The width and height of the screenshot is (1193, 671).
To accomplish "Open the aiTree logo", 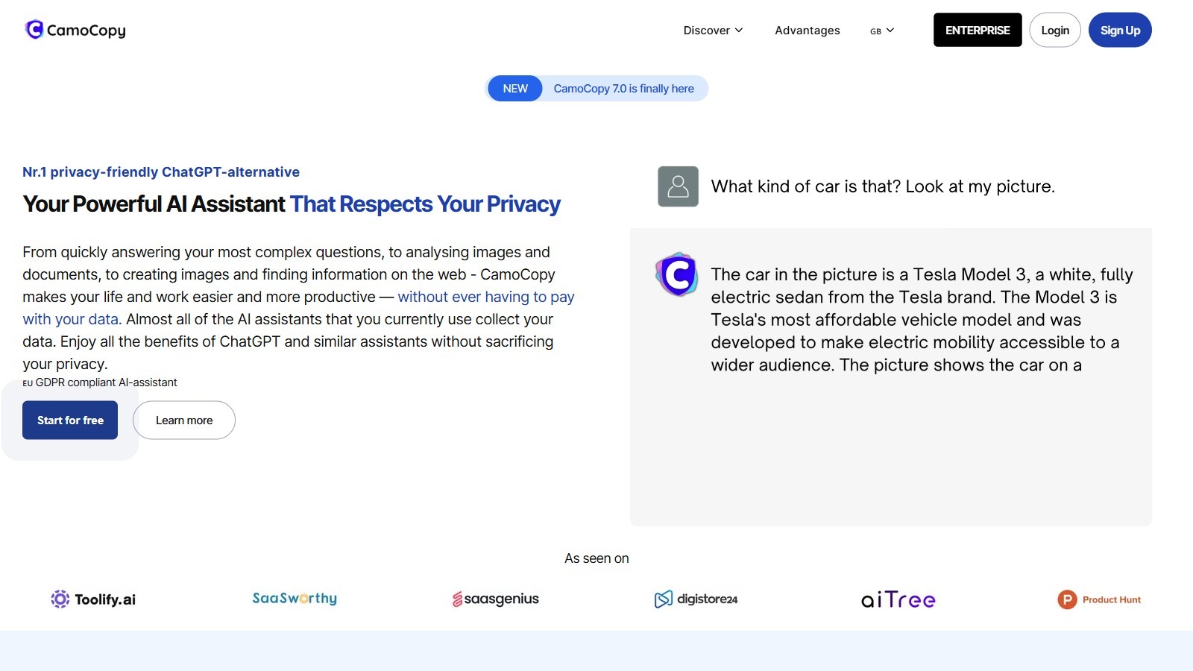I will (898, 599).
